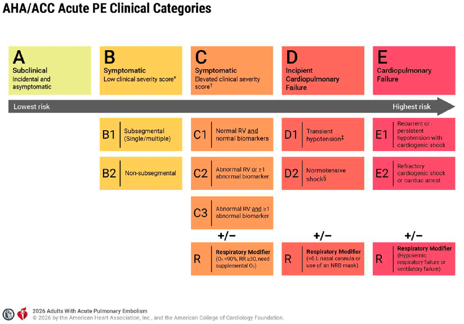
Task: Select the B1 Subsegmental subcategory box
Action: 141,135
